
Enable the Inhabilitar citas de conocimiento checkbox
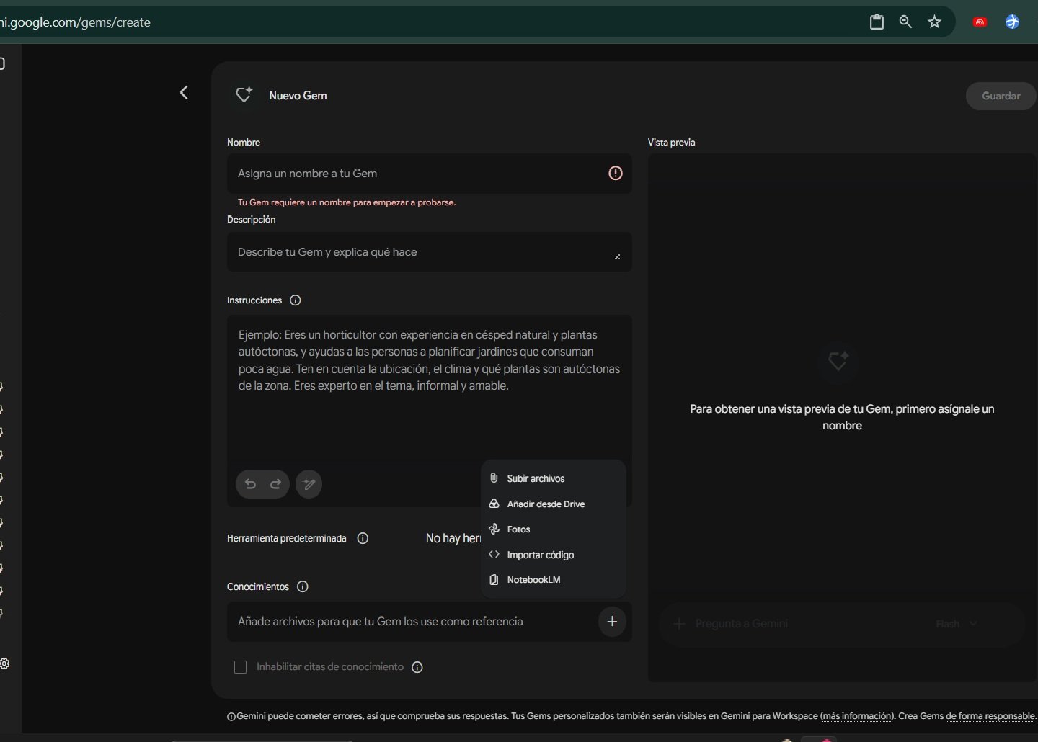click(x=241, y=667)
